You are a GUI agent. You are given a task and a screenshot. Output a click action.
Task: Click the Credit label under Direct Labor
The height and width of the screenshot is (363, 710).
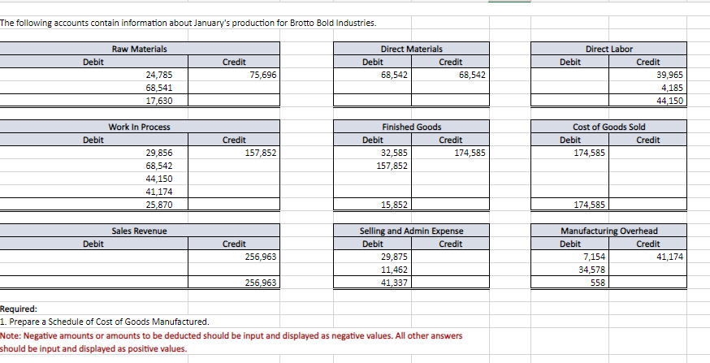pos(648,62)
